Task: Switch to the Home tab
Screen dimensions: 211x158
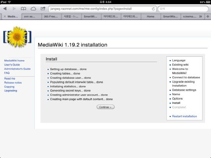Action: (x=151, y=16)
